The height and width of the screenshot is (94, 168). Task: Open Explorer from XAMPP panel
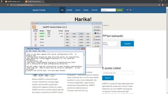pos(97,36)
